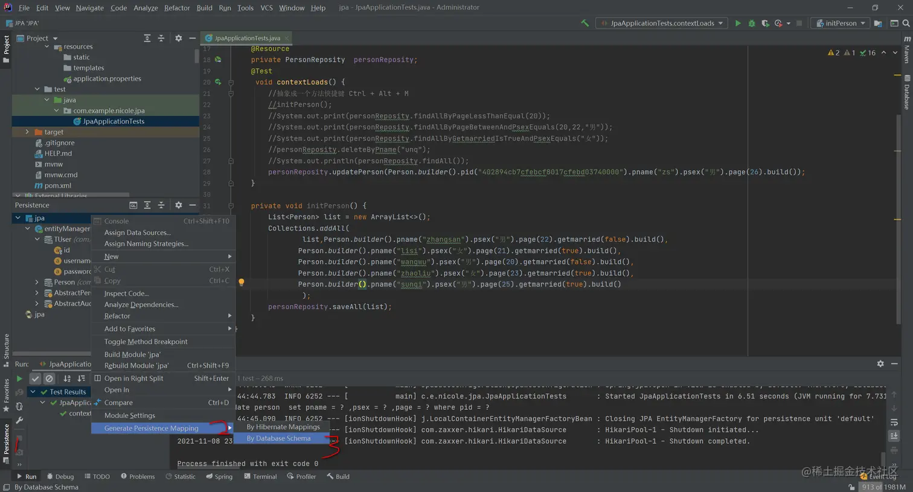The width and height of the screenshot is (913, 492).
Task: Close the JpaApplicationTests.java tab
Action: click(287, 38)
